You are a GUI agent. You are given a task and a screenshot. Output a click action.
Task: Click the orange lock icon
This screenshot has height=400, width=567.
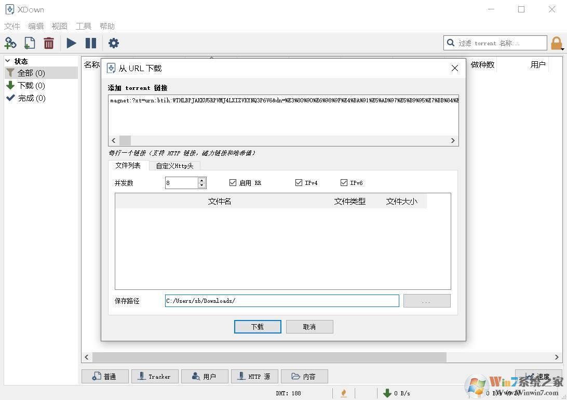tap(557, 44)
